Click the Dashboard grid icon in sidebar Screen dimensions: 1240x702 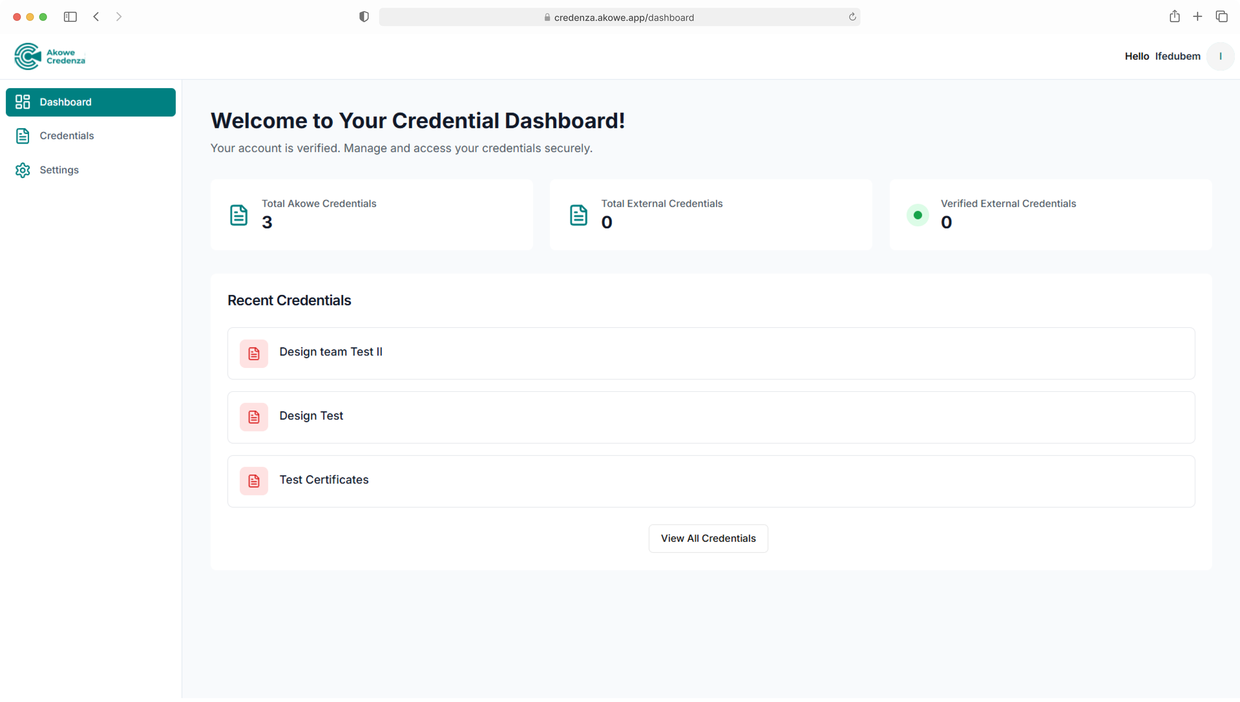tap(23, 102)
